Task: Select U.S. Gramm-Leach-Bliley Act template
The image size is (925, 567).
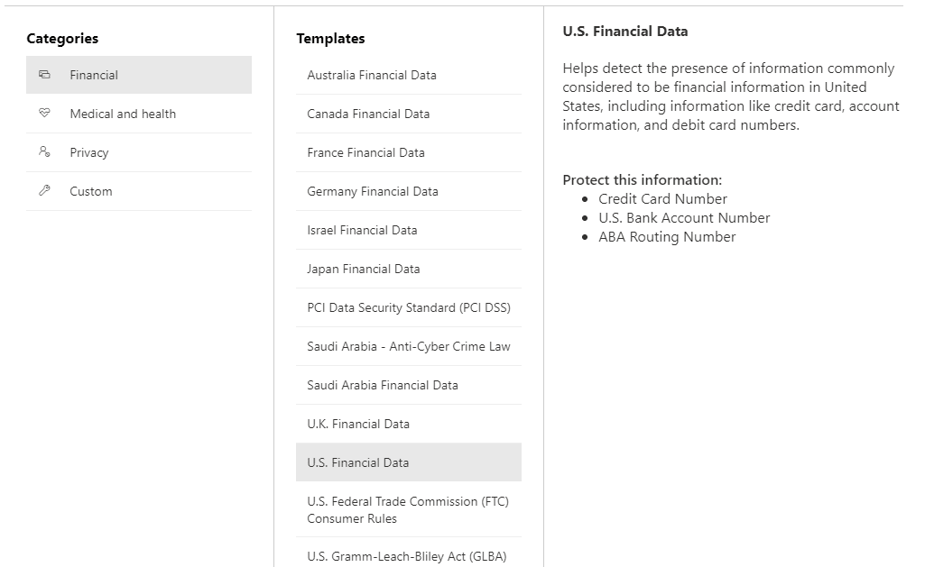Action: click(409, 556)
